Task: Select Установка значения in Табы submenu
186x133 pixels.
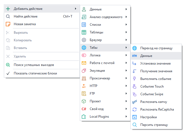Action: click(155, 63)
